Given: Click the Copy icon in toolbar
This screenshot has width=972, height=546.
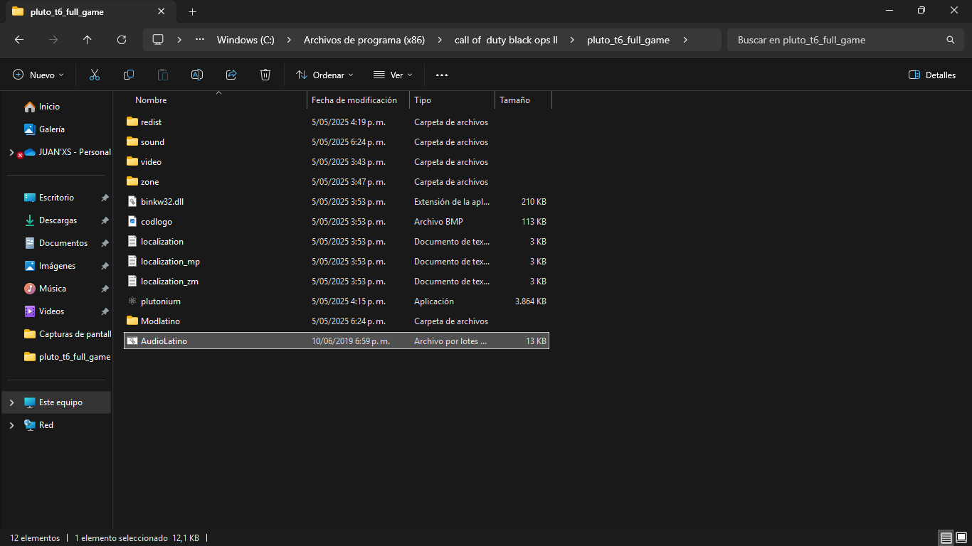Looking at the screenshot, I should click(129, 75).
